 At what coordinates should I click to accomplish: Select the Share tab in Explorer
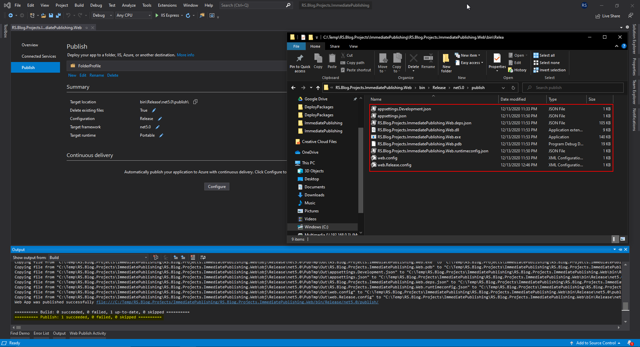pyautogui.click(x=335, y=46)
